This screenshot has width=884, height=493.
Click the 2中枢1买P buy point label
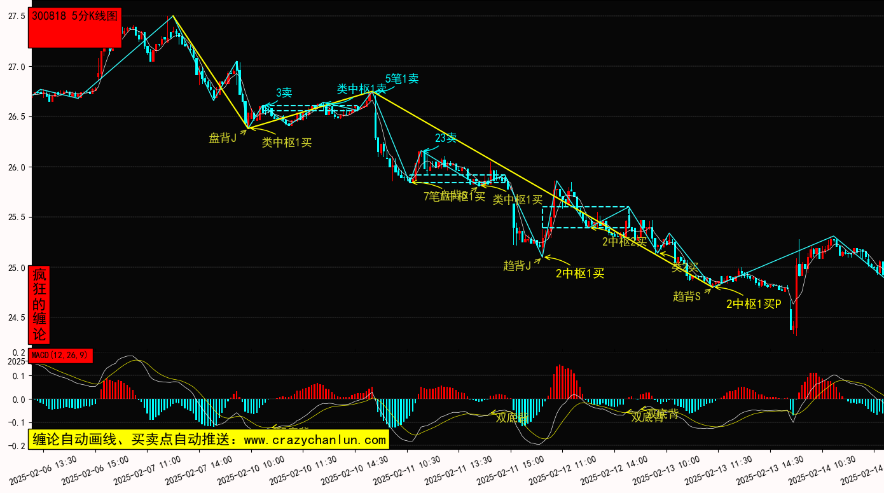(x=754, y=304)
